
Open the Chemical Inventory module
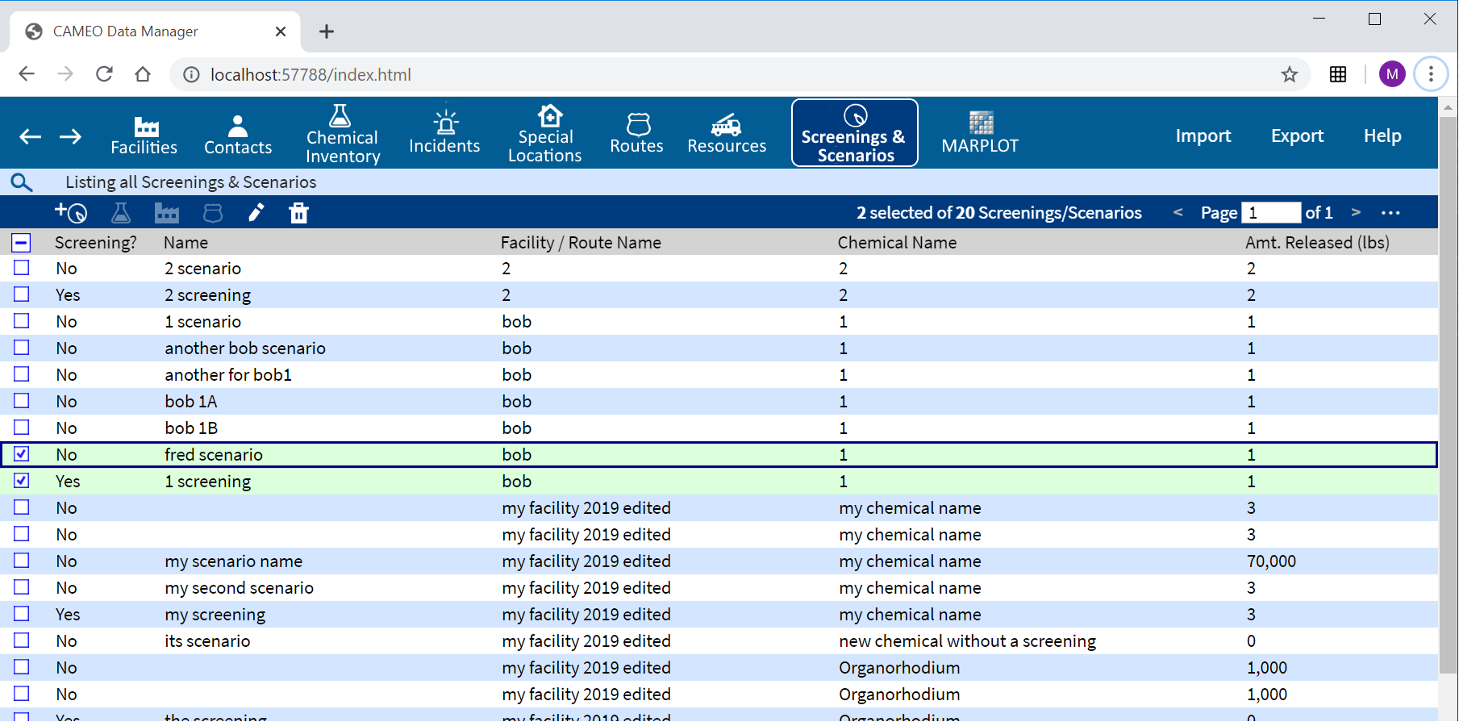pyautogui.click(x=342, y=134)
